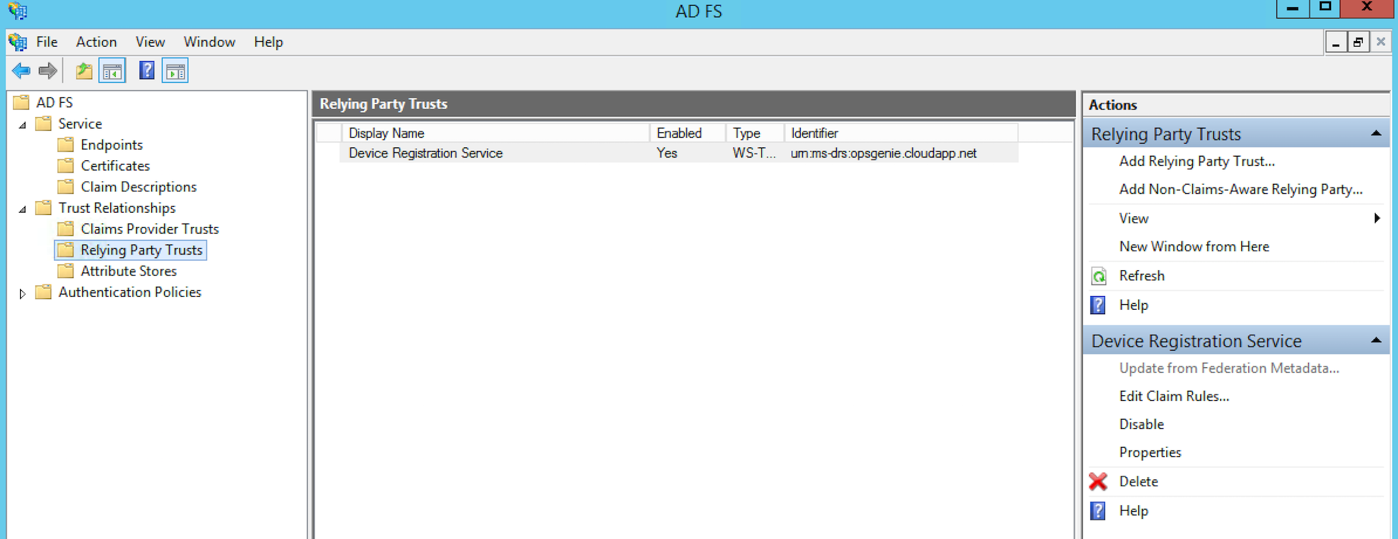Image resolution: width=1398 pixels, height=539 pixels.
Task: Click the Trust Relationships folder icon
Action: click(44, 208)
